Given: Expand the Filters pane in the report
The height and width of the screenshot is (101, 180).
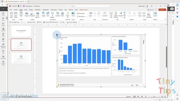Looking at the screenshot, I should [144, 42].
